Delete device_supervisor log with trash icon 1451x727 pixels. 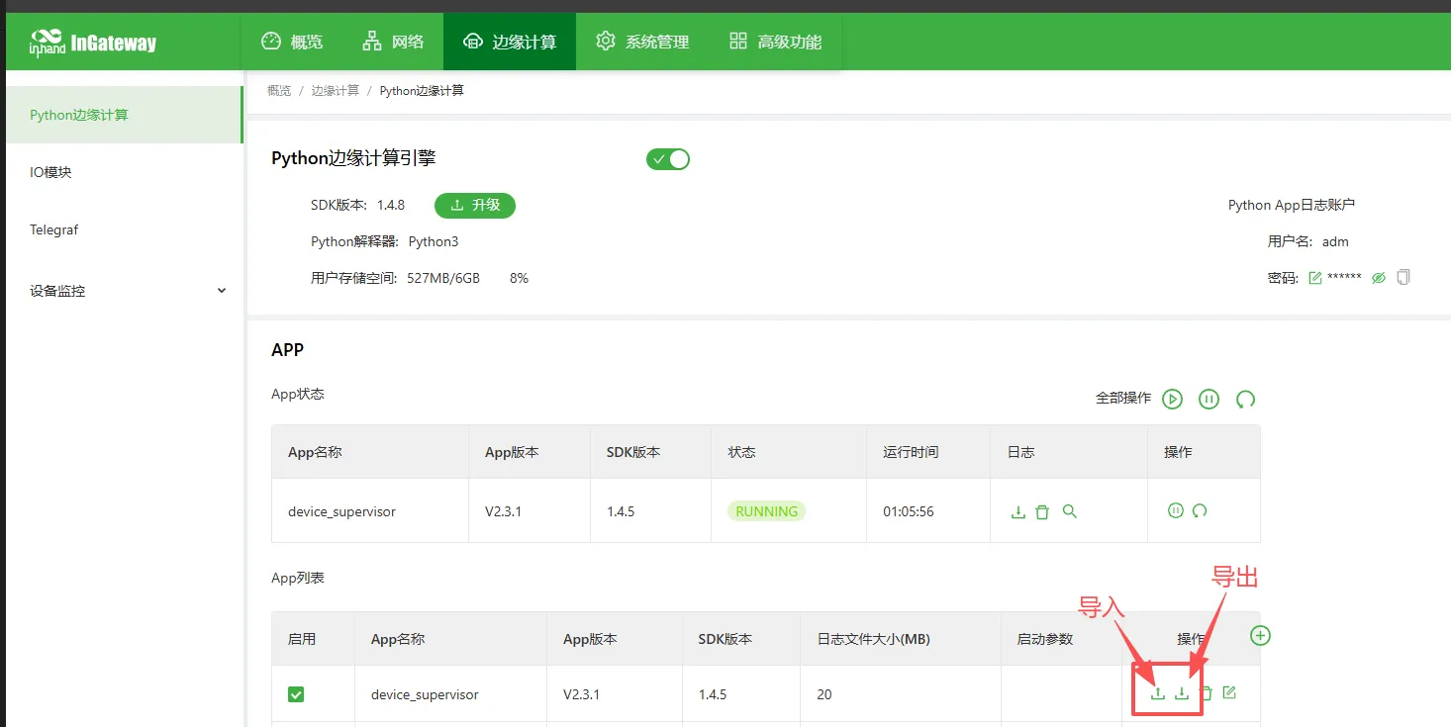click(x=1042, y=511)
